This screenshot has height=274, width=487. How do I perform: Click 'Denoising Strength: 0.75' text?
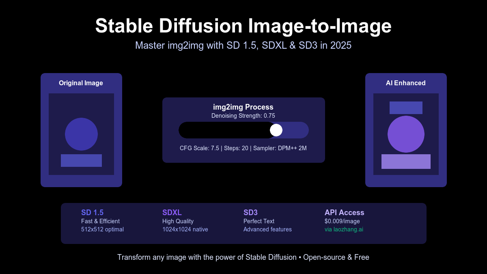[x=243, y=116]
